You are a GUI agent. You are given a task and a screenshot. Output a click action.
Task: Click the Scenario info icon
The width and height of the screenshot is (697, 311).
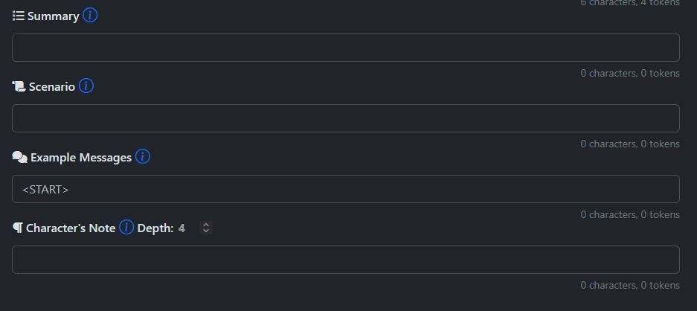tap(86, 86)
